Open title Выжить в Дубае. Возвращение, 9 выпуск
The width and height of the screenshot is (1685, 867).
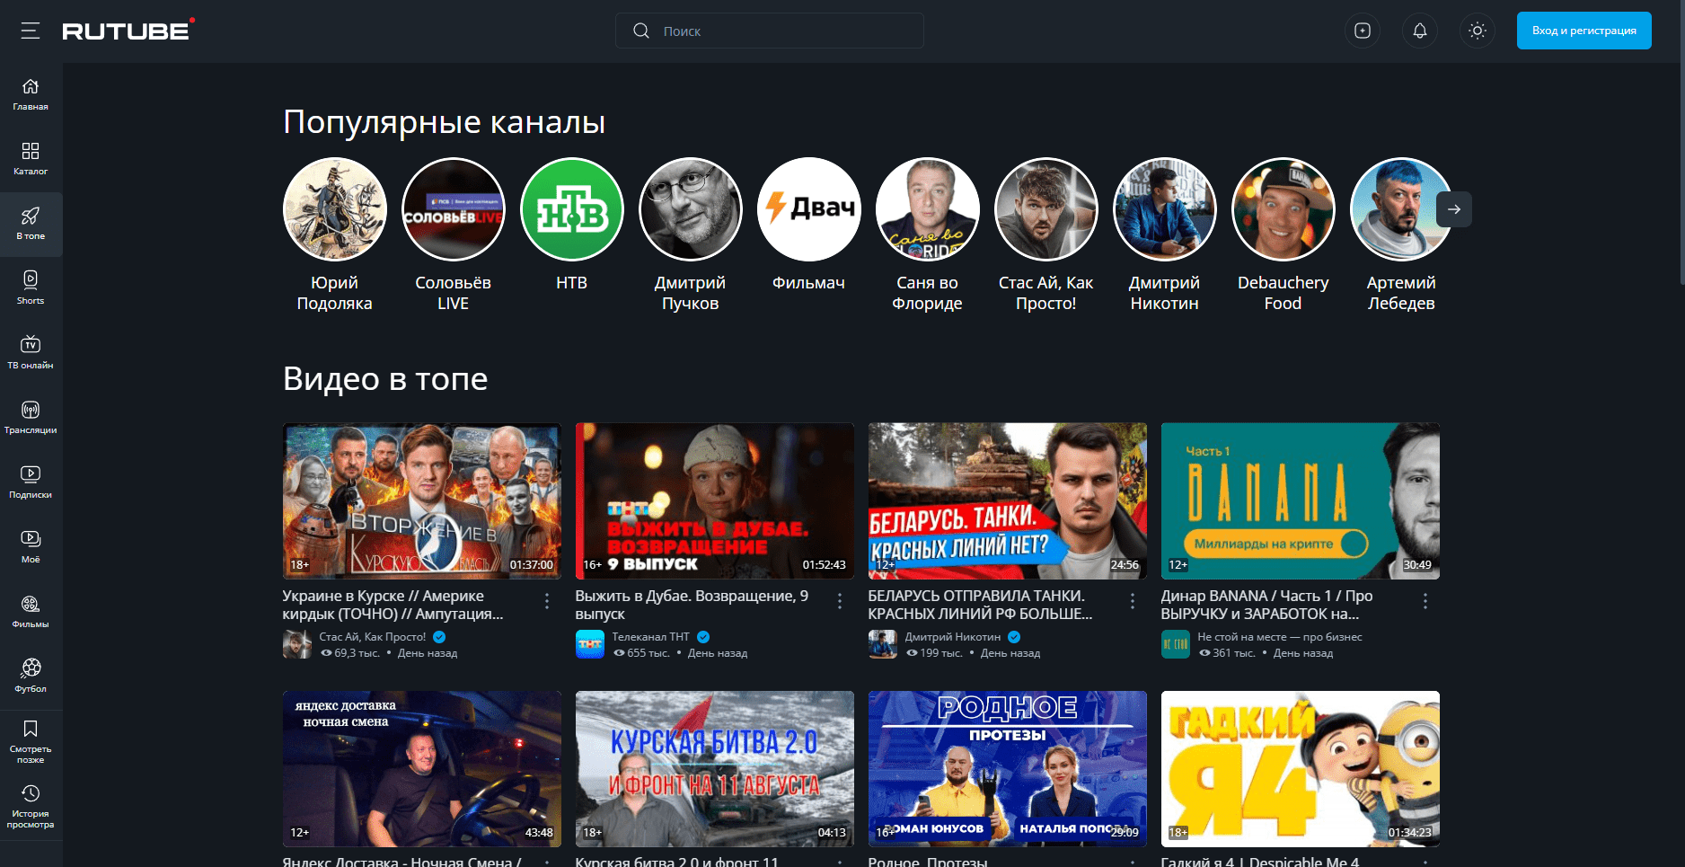[x=693, y=605]
